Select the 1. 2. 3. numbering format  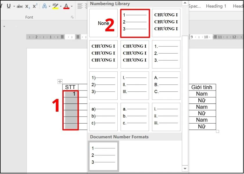click(166, 54)
